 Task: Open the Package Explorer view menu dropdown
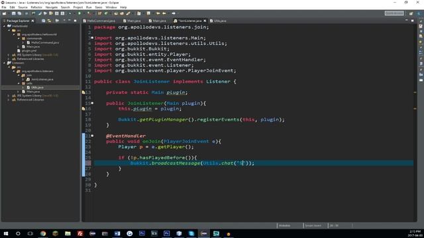pos(64,20)
